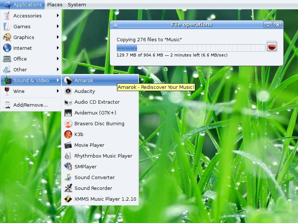
Task: Open the Audio CD Extractor entry
Action: click(x=100, y=102)
